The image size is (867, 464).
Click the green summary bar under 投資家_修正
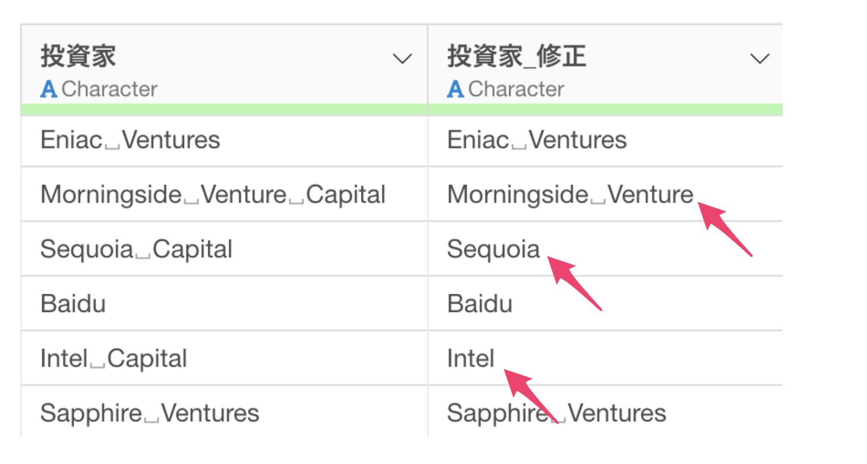point(605,110)
